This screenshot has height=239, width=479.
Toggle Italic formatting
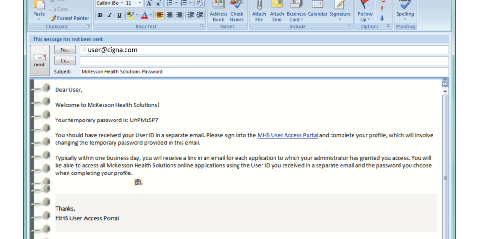tap(109, 15)
